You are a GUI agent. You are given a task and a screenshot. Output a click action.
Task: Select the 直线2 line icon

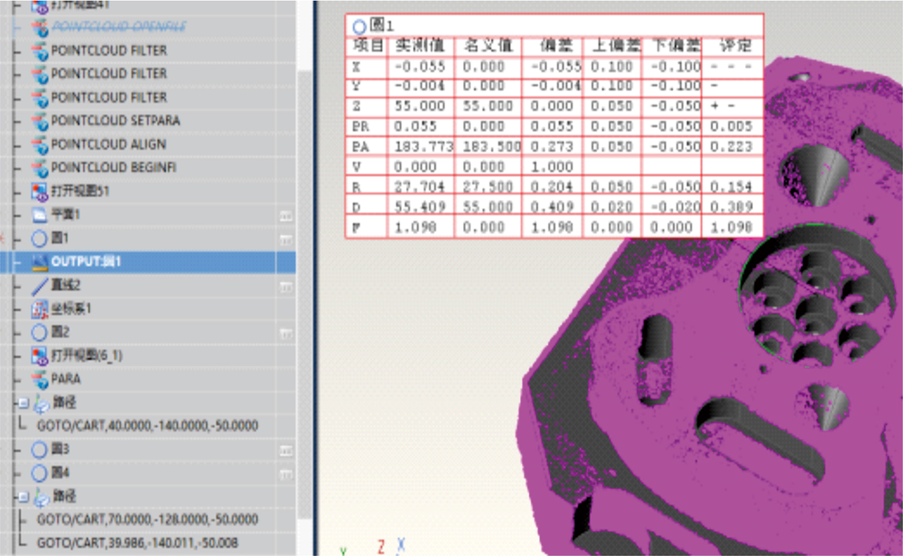tap(39, 286)
